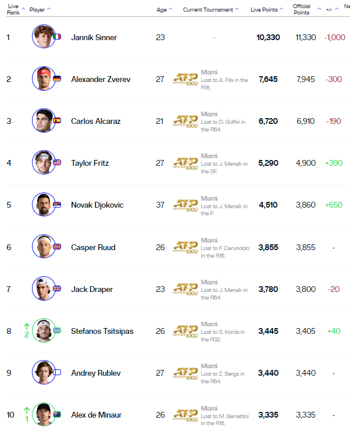The width and height of the screenshot is (350, 431).
Task: Click Jack Draper's British flag icon
Action: 57,288
